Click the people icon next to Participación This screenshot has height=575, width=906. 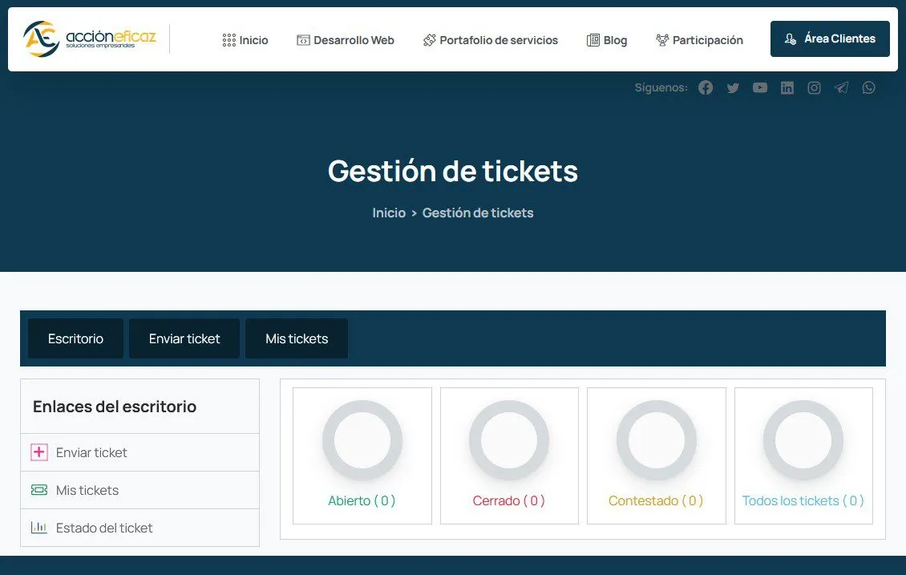(662, 40)
